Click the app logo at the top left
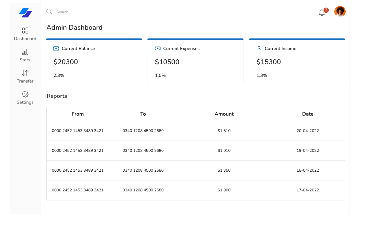 click(x=25, y=13)
